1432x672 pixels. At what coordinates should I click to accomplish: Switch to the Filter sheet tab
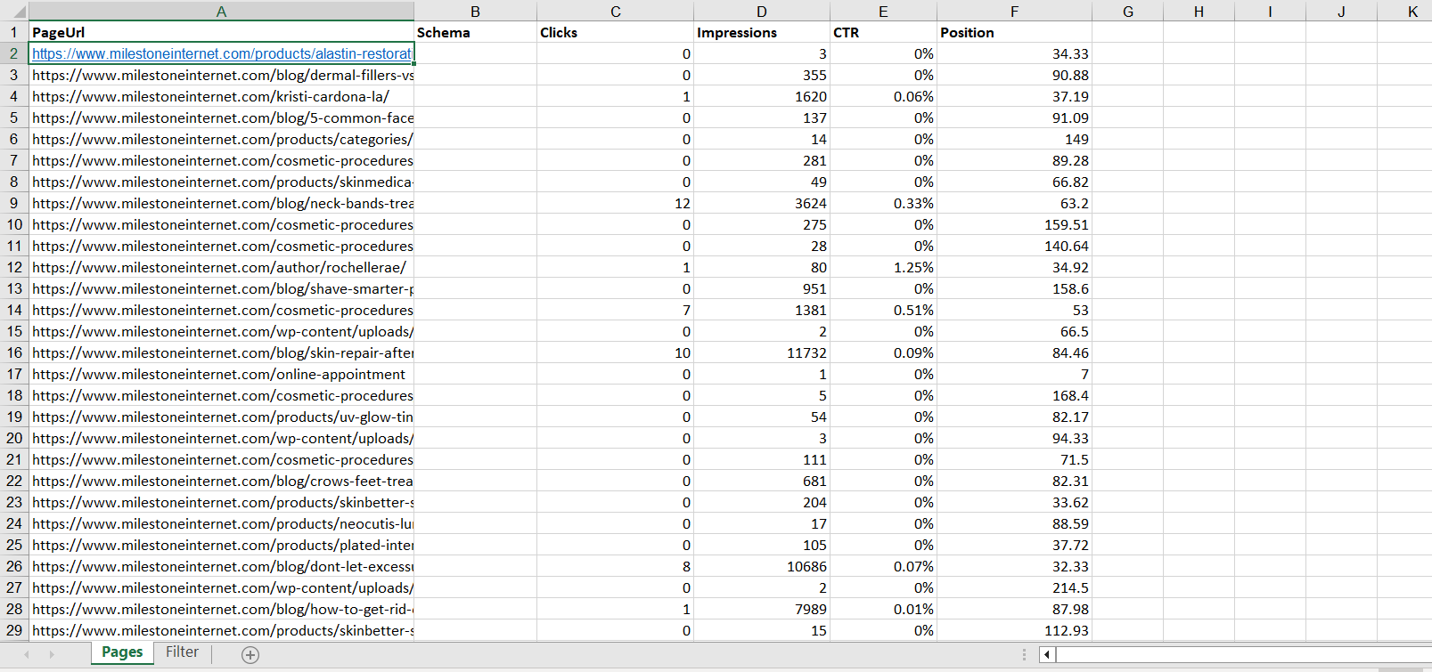tap(182, 652)
